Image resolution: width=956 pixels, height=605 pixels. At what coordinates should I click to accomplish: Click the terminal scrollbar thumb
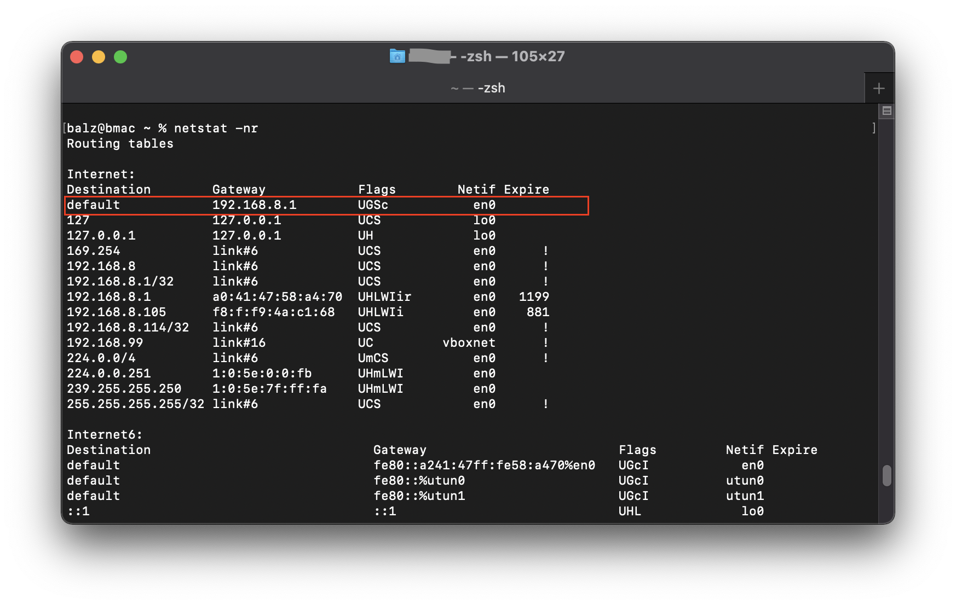pos(886,475)
